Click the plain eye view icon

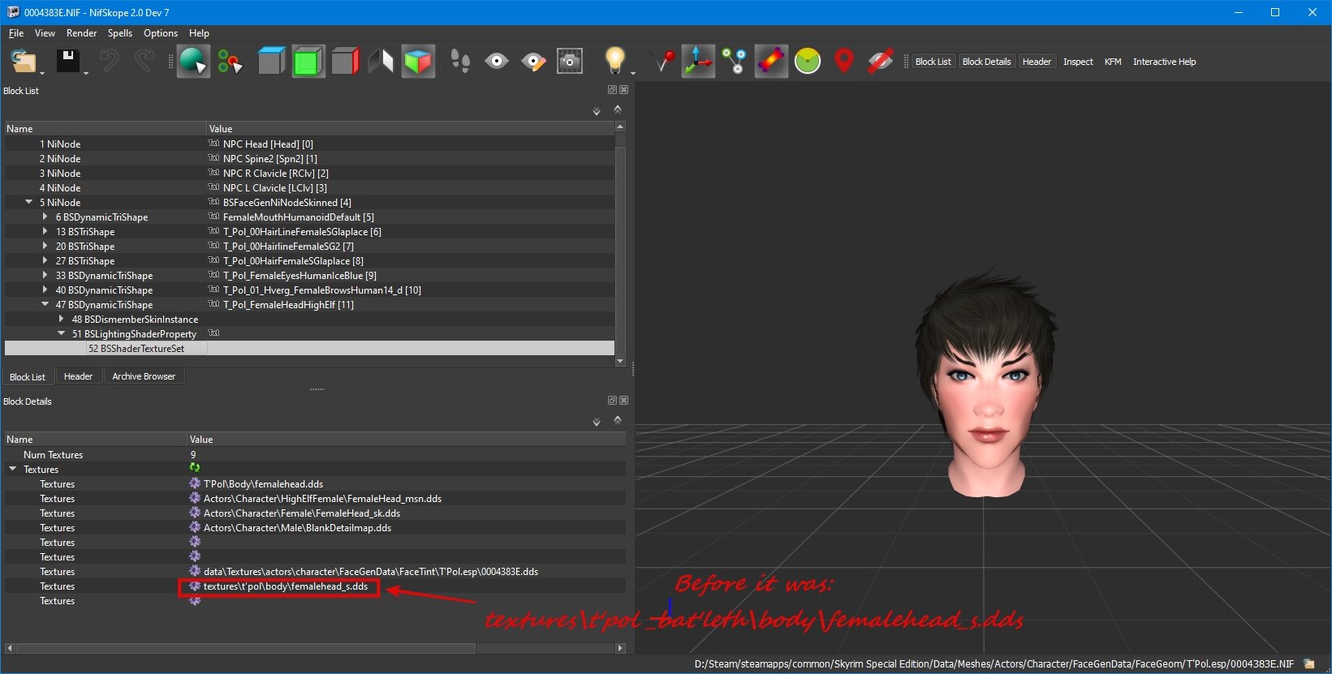pos(497,61)
